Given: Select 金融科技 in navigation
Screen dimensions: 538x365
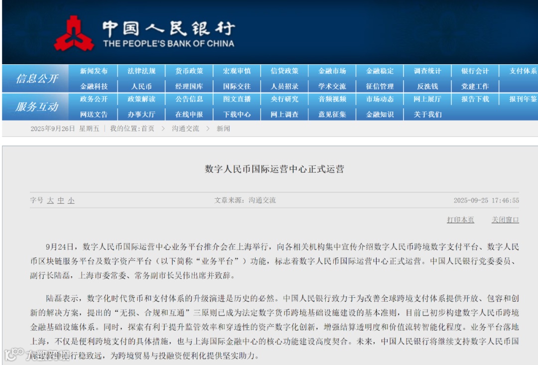Looking at the screenshot, I should tap(94, 87).
